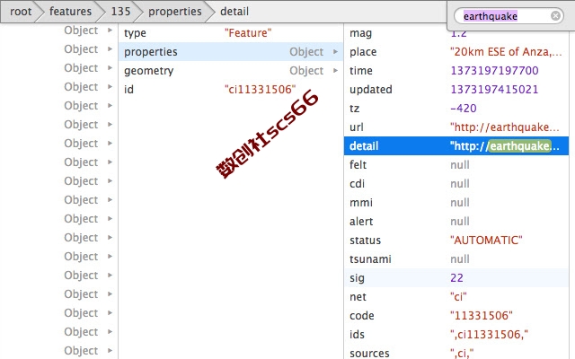Select the code "11331506" row
This screenshot has height=359, width=575.
coord(456,315)
